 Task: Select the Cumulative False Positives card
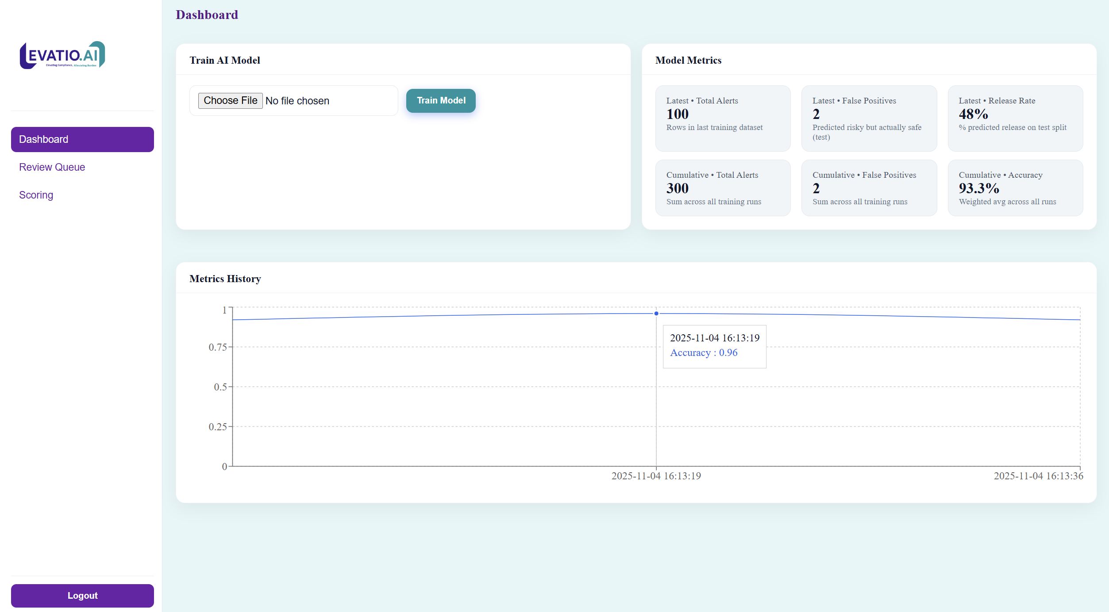tap(869, 187)
